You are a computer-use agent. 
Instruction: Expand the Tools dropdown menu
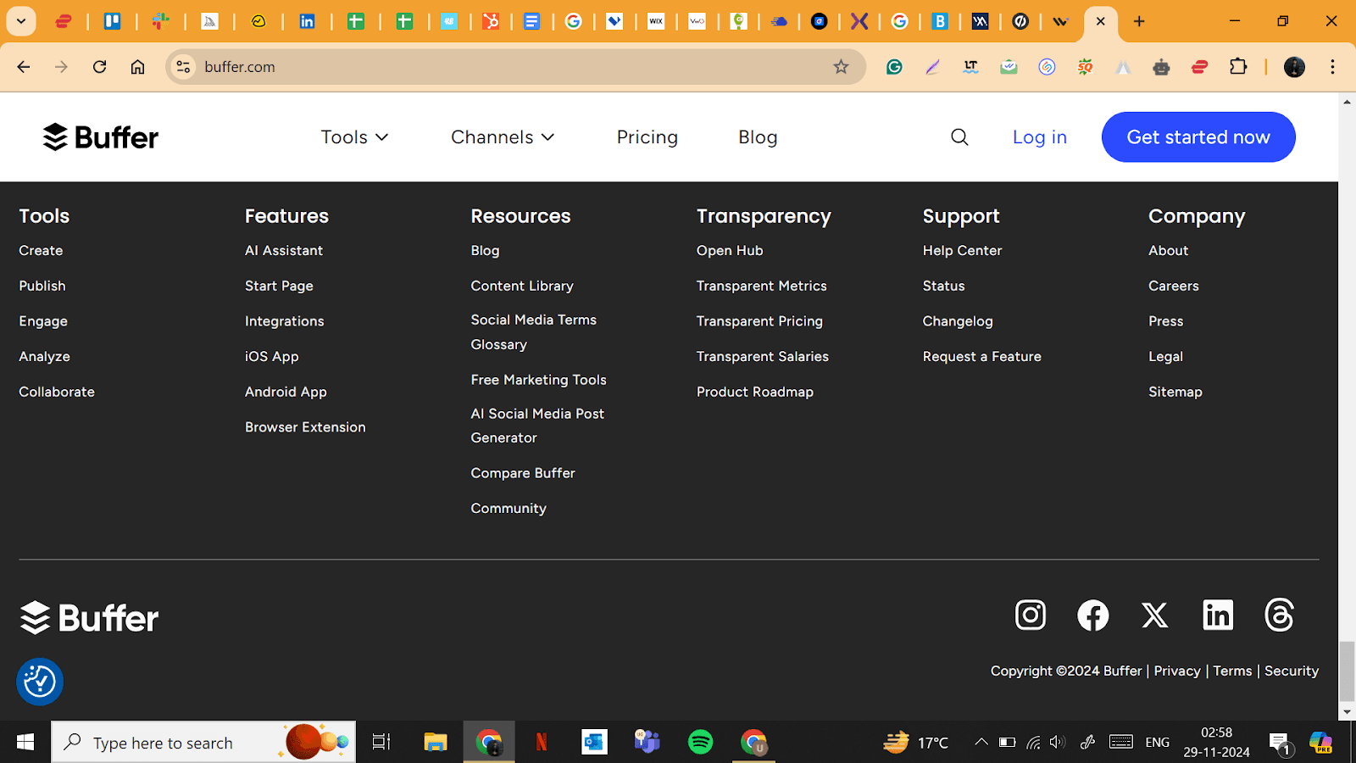354,137
